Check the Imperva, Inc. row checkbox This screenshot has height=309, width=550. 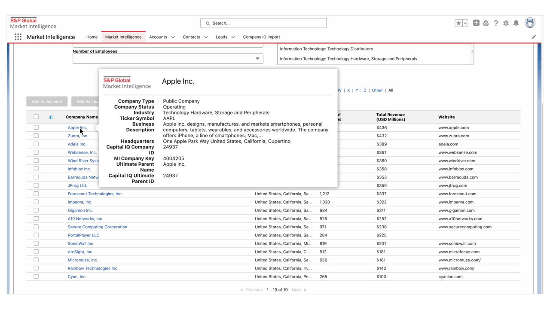tap(36, 202)
